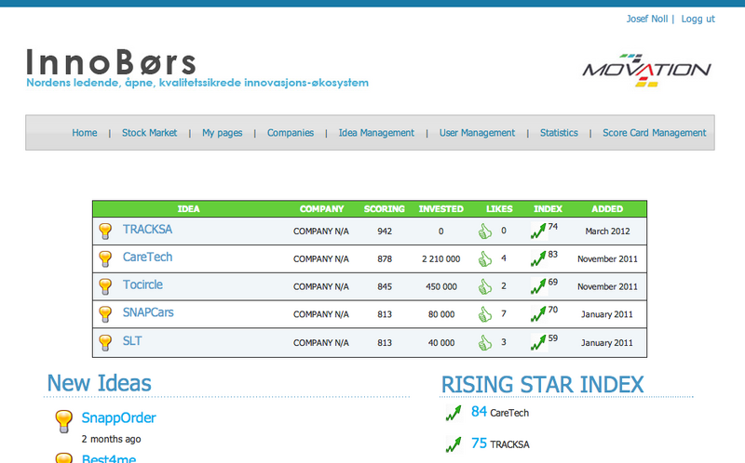
Task: Click the lightbulb icon beside SLT
Action: pos(105,342)
